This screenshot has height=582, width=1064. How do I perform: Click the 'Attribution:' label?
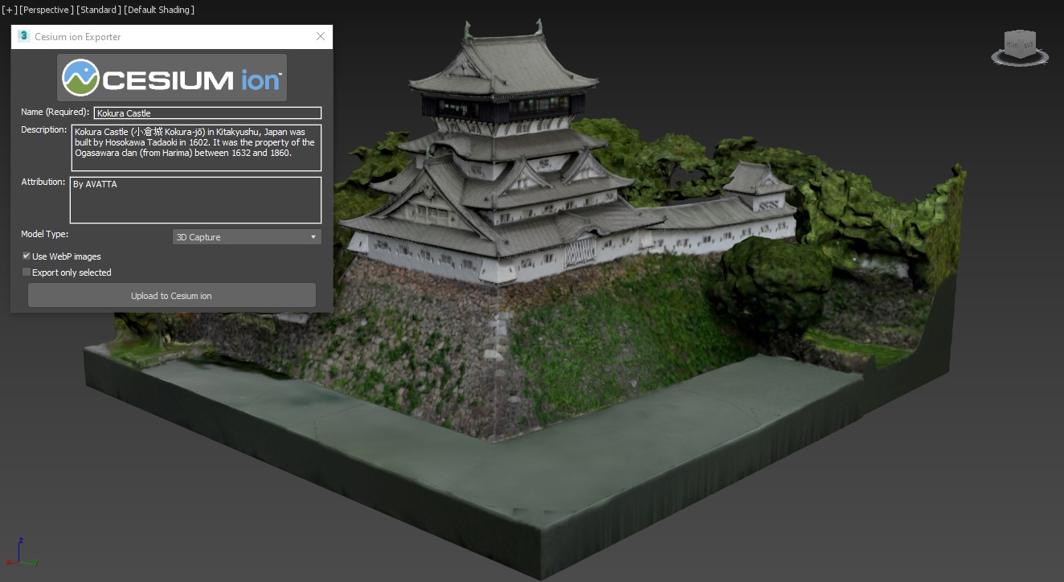(x=43, y=182)
